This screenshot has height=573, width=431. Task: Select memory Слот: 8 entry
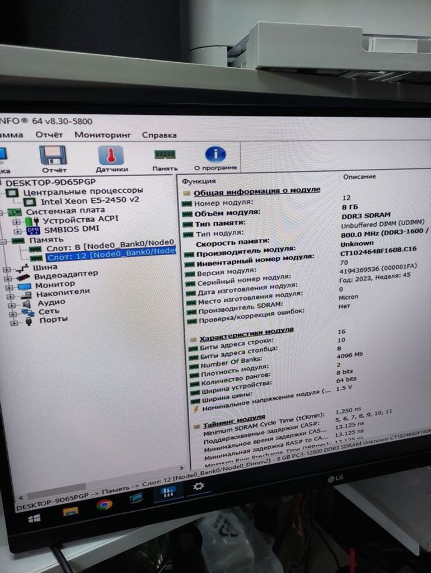[x=110, y=245]
